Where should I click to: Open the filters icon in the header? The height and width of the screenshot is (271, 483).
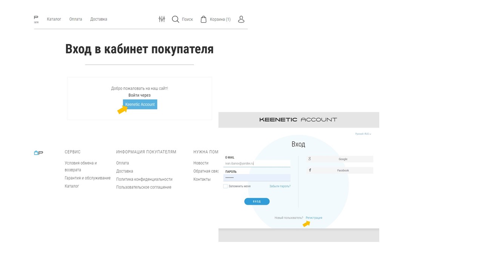tap(162, 19)
